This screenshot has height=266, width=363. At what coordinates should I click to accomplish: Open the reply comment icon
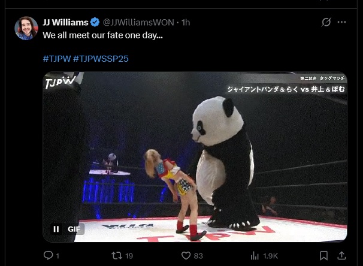pyautogui.click(x=48, y=255)
